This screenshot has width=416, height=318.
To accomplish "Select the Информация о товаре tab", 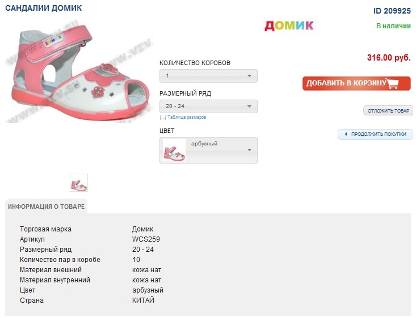I will tap(47, 207).
